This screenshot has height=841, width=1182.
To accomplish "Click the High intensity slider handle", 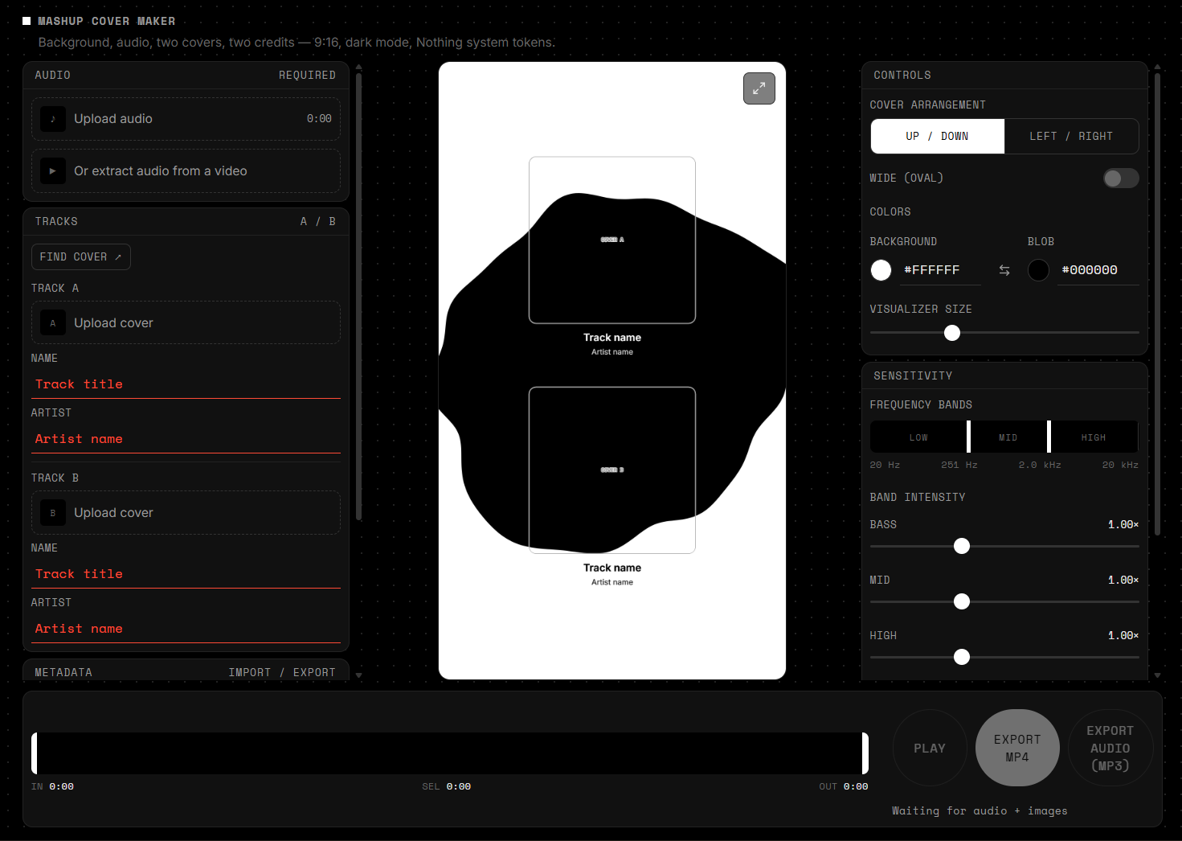I will pos(962,658).
